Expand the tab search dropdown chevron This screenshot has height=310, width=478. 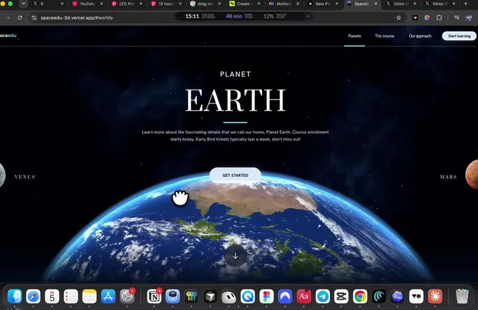(23, 4)
